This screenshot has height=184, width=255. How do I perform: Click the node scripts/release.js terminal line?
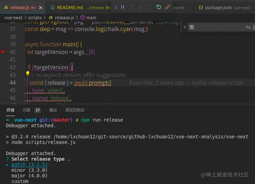coord(44,142)
